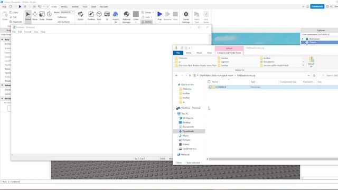Open the Color dropdown arrow in Studio
The image size is (338, 190).
pos(136,22)
